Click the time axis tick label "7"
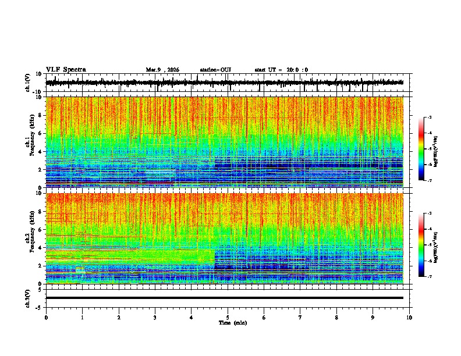 point(300,318)
